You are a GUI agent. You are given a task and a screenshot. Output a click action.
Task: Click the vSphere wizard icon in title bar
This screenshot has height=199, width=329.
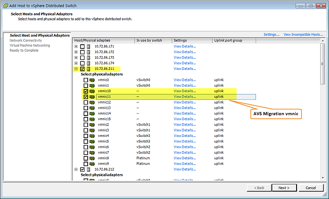(x=5, y=5)
